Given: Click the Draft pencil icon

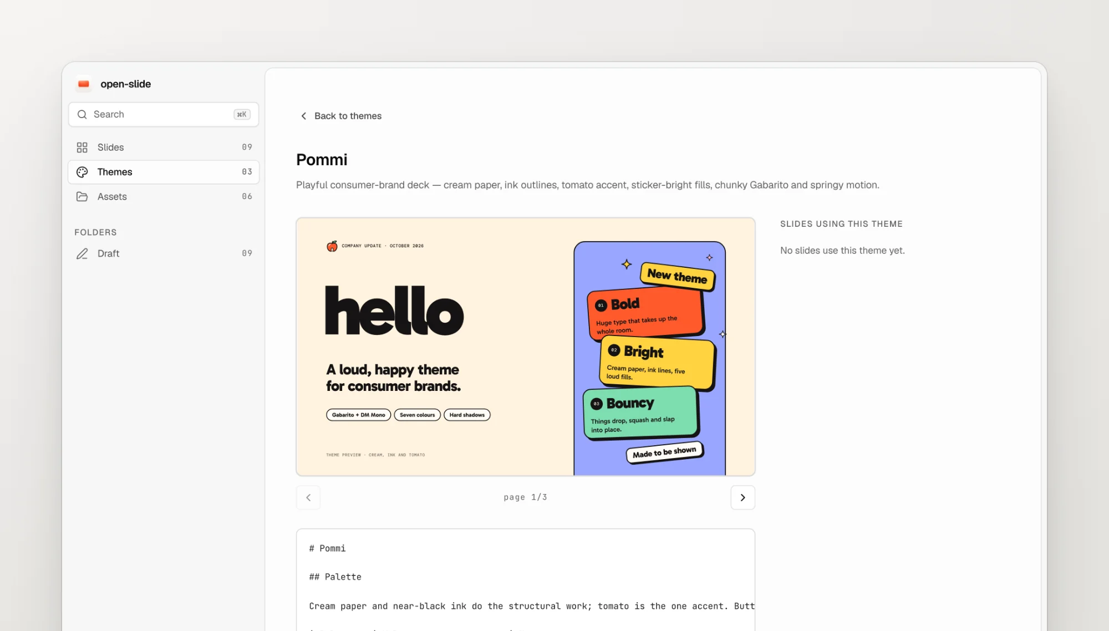Looking at the screenshot, I should pyautogui.click(x=82, y=253).
